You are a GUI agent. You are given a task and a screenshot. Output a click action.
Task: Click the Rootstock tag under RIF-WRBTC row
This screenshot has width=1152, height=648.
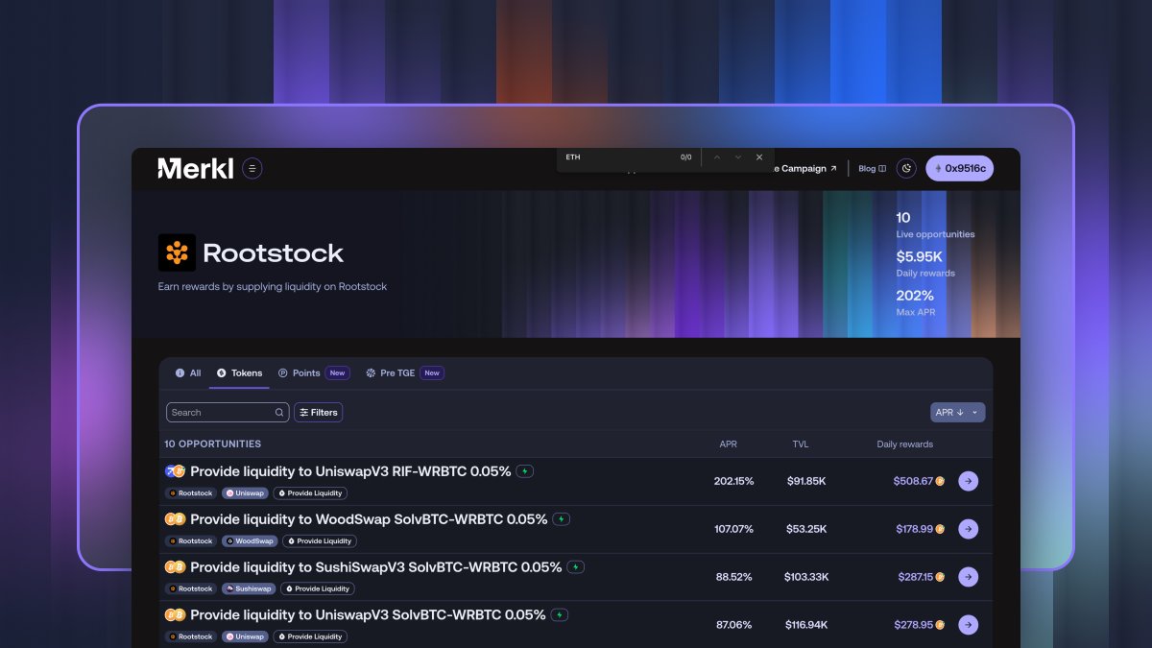(191, 493)
